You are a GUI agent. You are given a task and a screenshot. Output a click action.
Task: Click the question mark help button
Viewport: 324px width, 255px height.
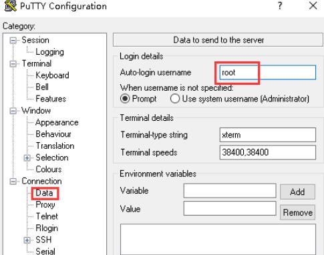coord(280,6)
